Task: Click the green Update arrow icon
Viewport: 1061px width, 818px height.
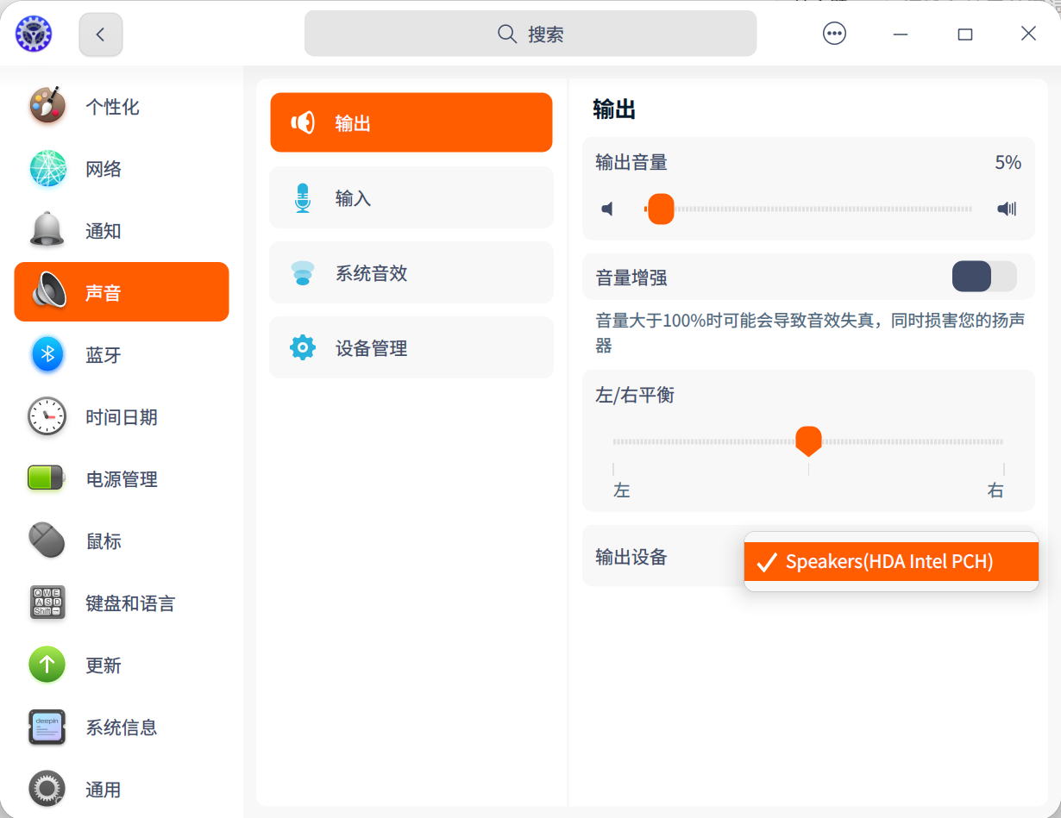Action: (x=47, y=665)
